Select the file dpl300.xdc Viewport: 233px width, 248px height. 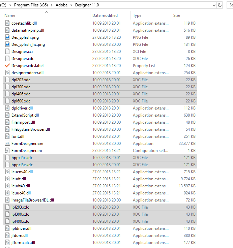pyautogui.click(x=100, y=87)
